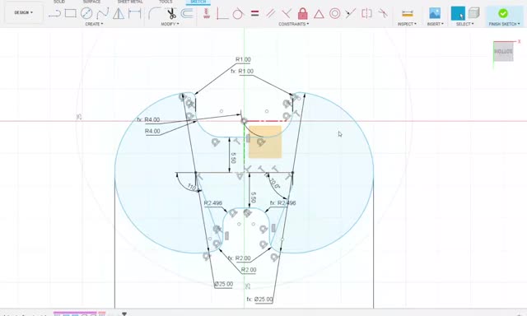
Task: Expand the CREATE menu
Action: pos(94,24)
